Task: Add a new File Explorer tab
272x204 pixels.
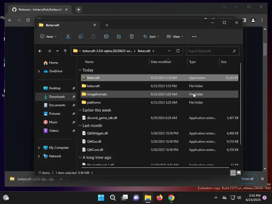Action: pos(107,25)
